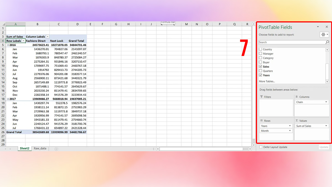Screen dimensions: 332x187
Task: Select column D header
Action: click(x=77, y=24)
